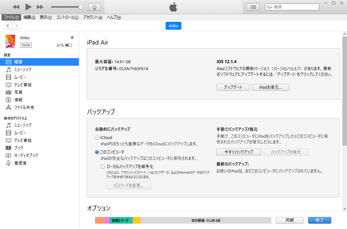Click the iPad device thumbnail
This screenshot has width=347, height=229.
(10, 41)
